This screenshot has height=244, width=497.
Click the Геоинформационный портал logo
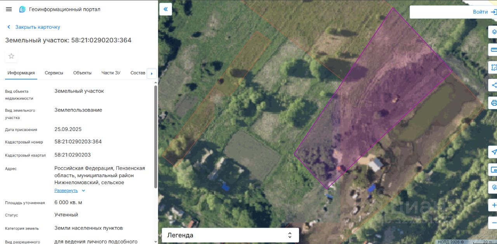(x=60, y=9)
